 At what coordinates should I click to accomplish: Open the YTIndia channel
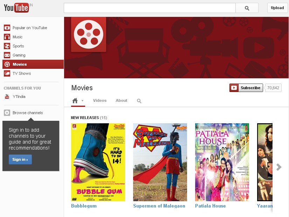tap(19, 97)
